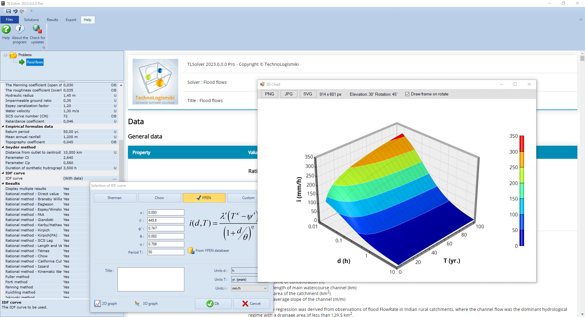This screenshot has height=317, width=585.
Task: Select the Help ribbon tab
Action: tap(88, 20)
